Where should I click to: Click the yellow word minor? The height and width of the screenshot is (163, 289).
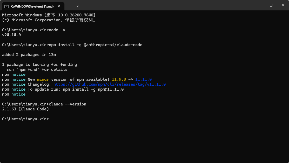(43, 79)
